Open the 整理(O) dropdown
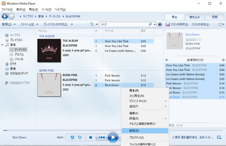 [9, 24]
